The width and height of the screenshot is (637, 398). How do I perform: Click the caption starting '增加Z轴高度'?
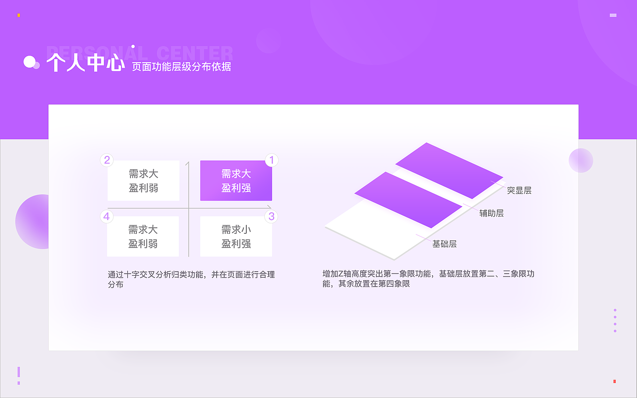[428, 279]
